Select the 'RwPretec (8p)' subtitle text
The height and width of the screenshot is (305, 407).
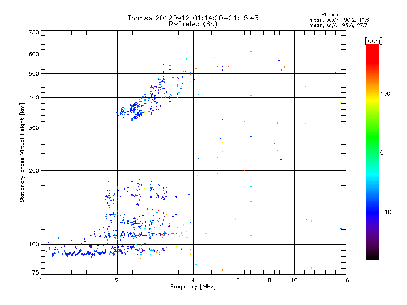[193, 24]
